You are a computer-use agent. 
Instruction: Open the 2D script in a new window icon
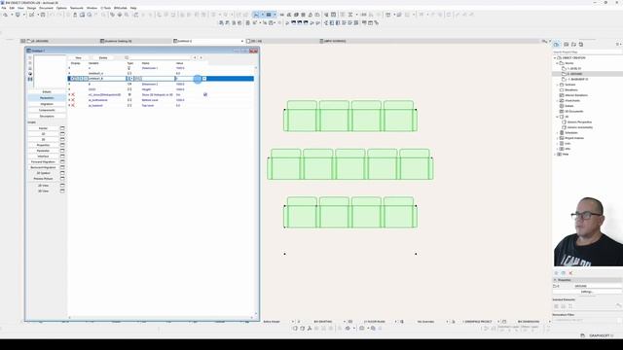click(x=62, y=134)
